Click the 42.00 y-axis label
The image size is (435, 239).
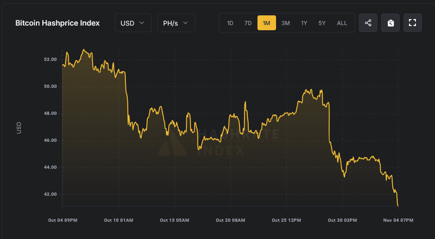click(50, 194)
